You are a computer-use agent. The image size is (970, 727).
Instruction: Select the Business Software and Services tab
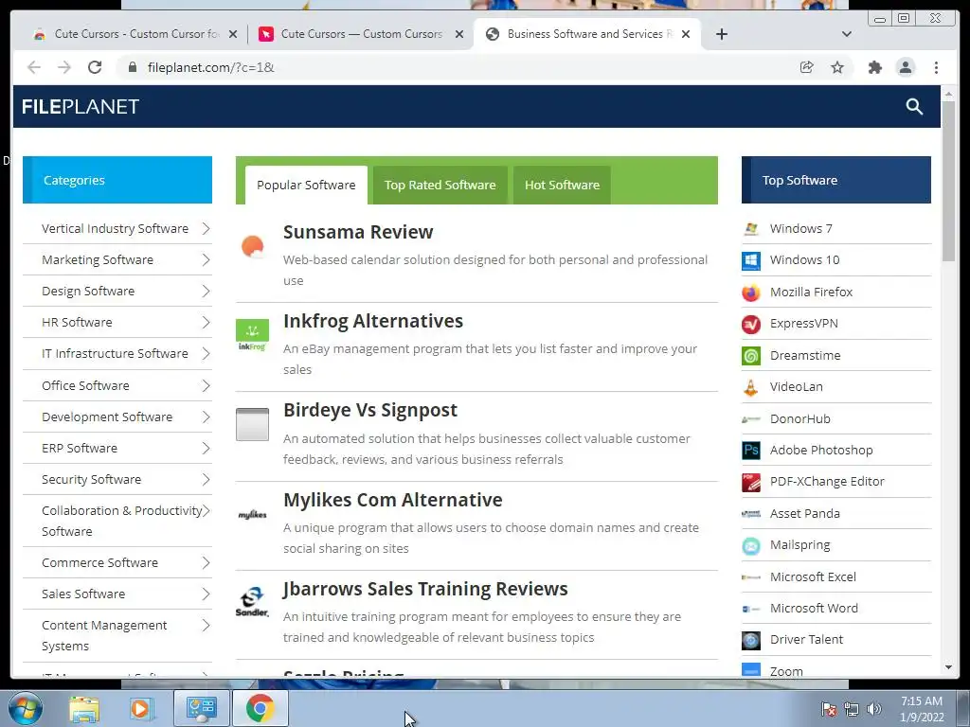coord(587,34)
